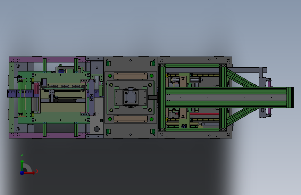Select the upper diagonal green brace

[243, 78]
